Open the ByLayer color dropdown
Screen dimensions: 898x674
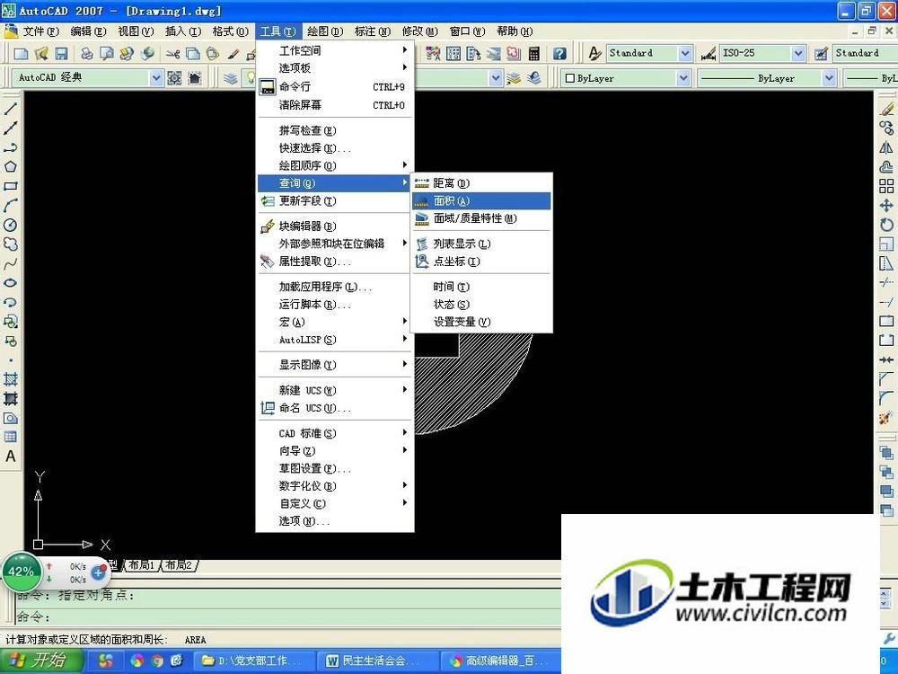[x=683, y=78]
